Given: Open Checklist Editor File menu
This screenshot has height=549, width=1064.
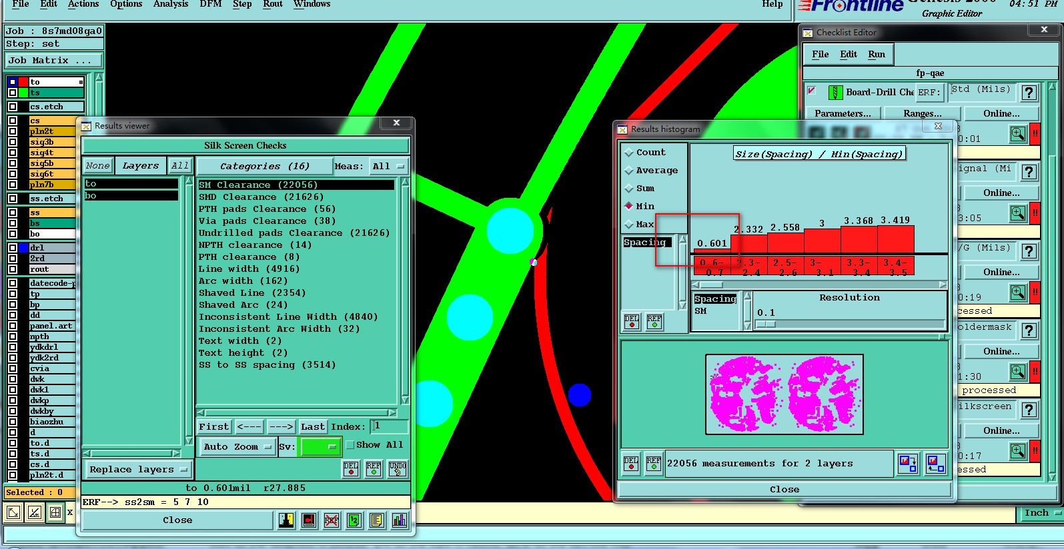Looking at the screenshot, I should point(821,55).
